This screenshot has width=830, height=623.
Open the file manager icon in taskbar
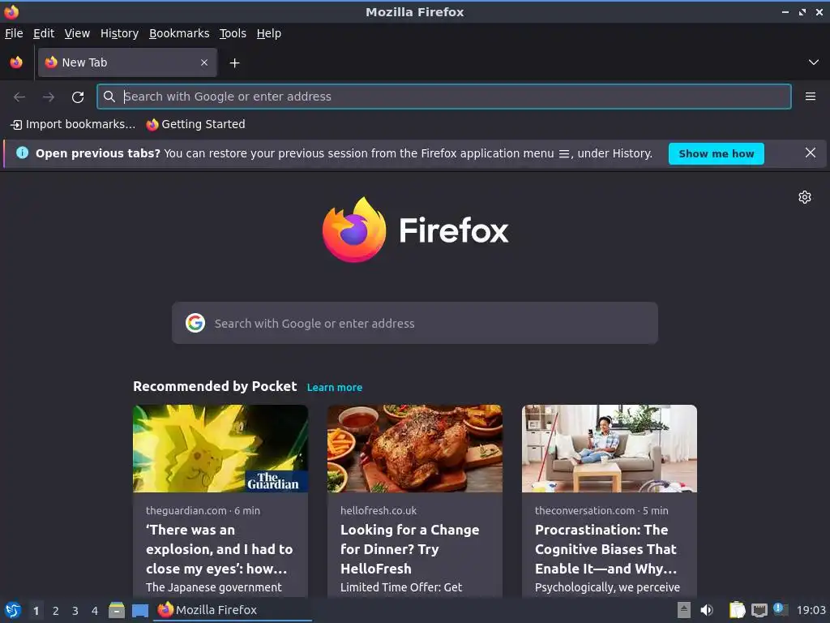point(117,610)
